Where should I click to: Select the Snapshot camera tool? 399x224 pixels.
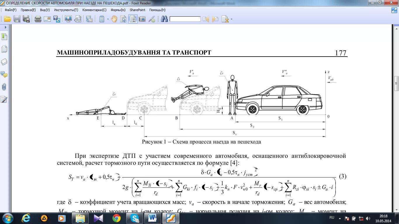point(142,19)
